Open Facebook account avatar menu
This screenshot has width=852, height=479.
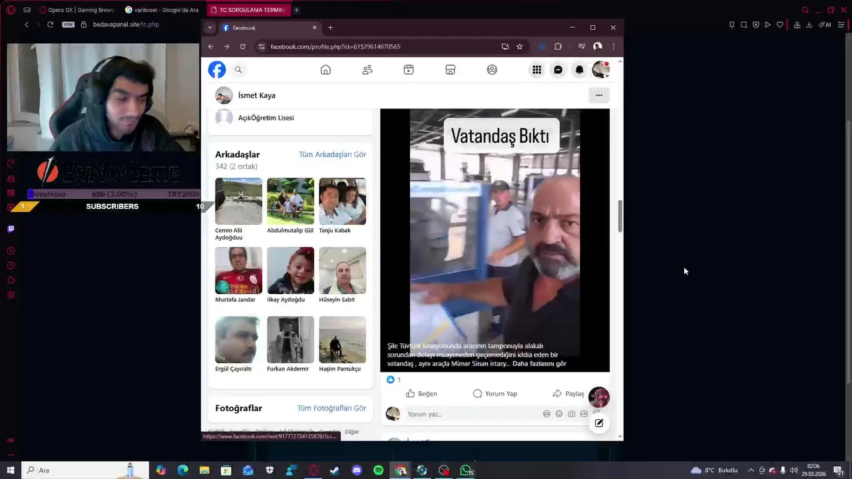[600, 70]
